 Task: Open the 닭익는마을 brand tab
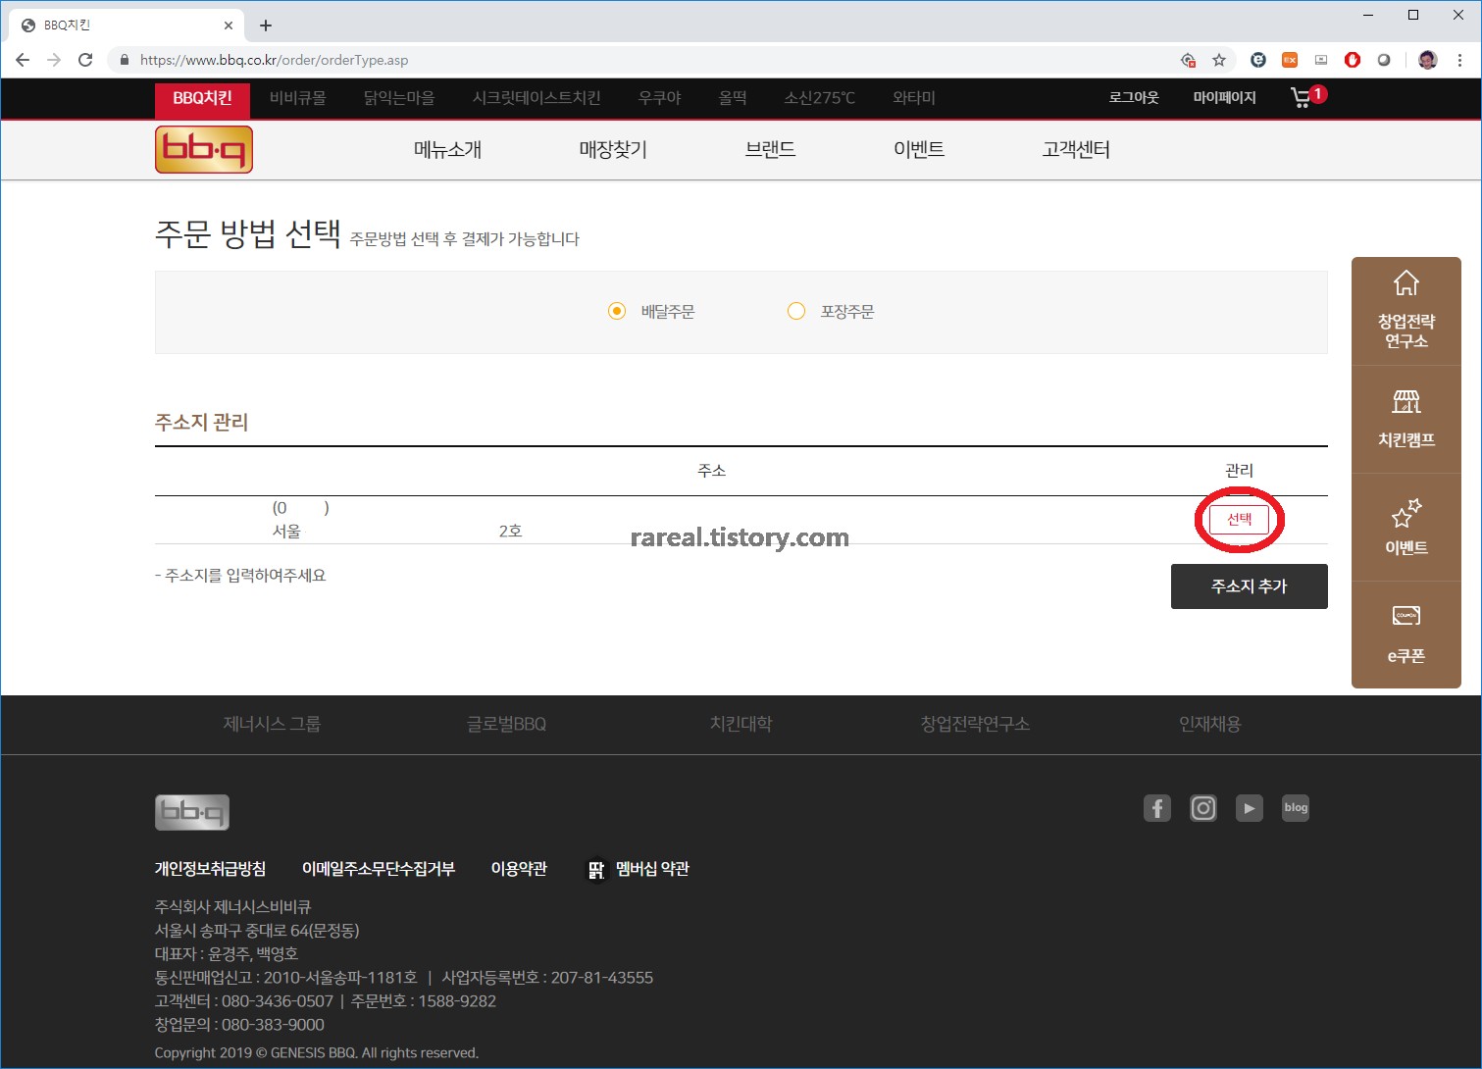399,98
